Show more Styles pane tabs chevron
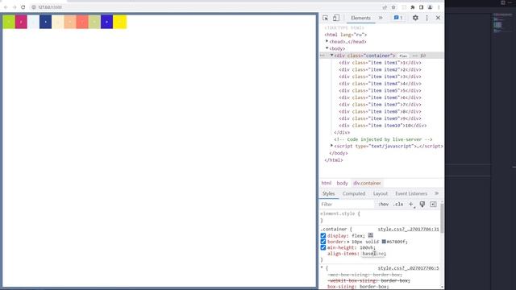 tap(437, 193)
